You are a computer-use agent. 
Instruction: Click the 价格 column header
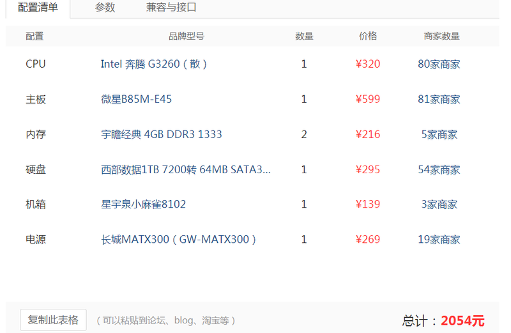[368, 36]
